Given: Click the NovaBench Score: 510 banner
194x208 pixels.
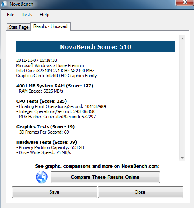Looking at the screenshot, I should 95,47.
